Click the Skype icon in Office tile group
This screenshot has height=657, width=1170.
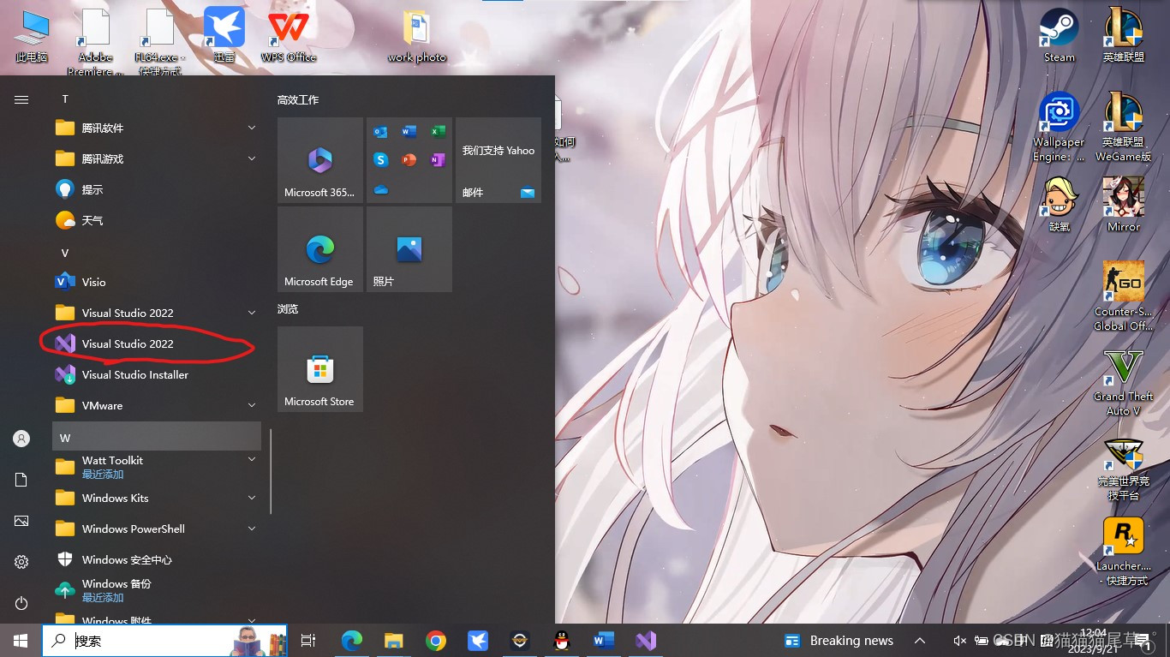pyautogui.click(x=380, y=160)
